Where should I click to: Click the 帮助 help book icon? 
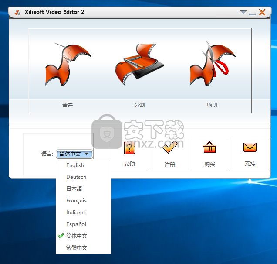coord(129,147)
